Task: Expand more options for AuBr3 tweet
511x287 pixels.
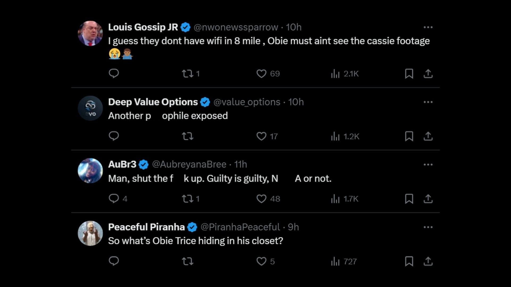Action: (428, 164)
